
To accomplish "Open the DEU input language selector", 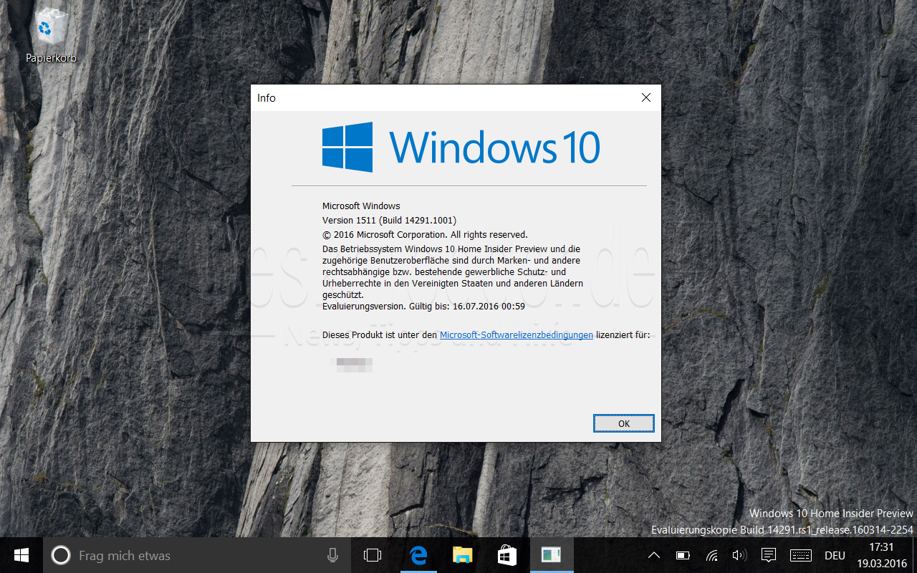I will [x=835, y=555].
